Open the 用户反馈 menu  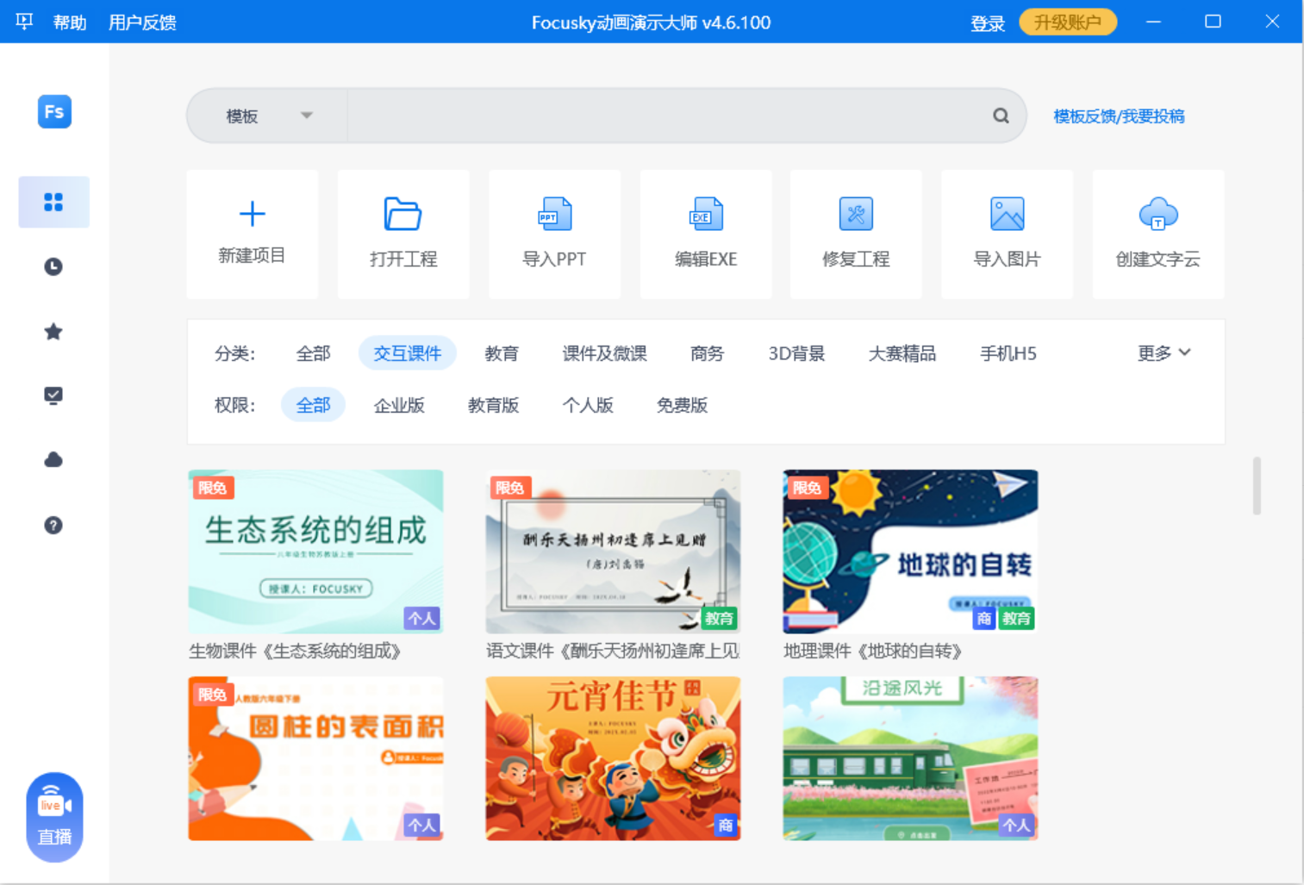(x=142, y=22)
